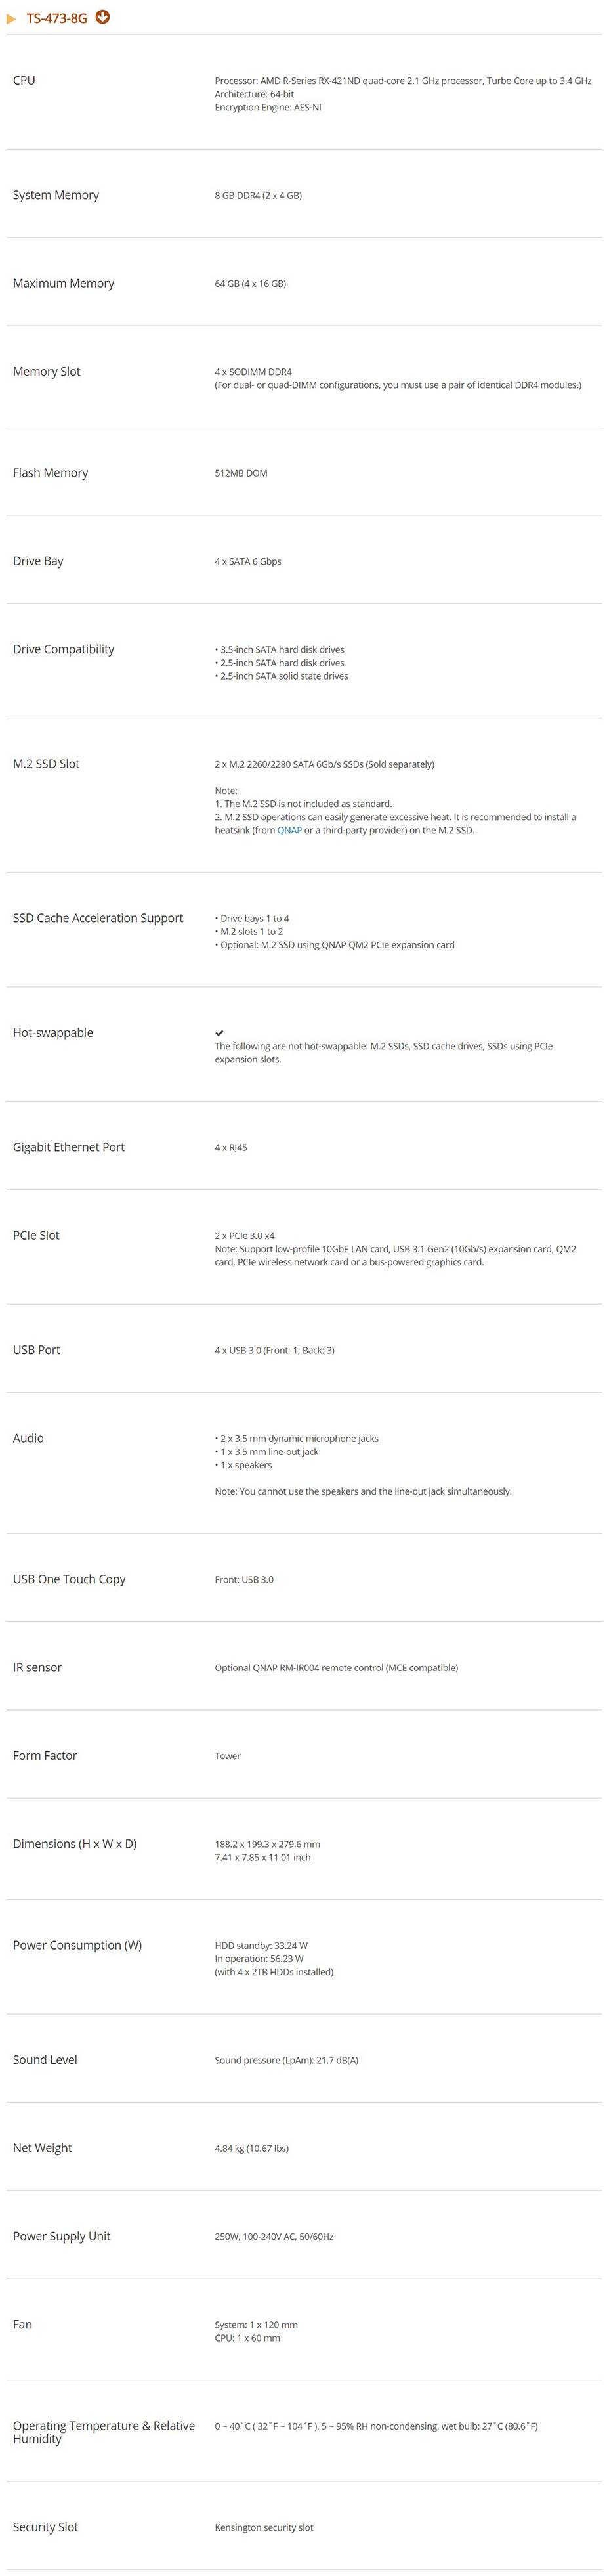The image size is (607, 2576).
Task: Select the Maximum Memory label
Action: coord(63,283)
